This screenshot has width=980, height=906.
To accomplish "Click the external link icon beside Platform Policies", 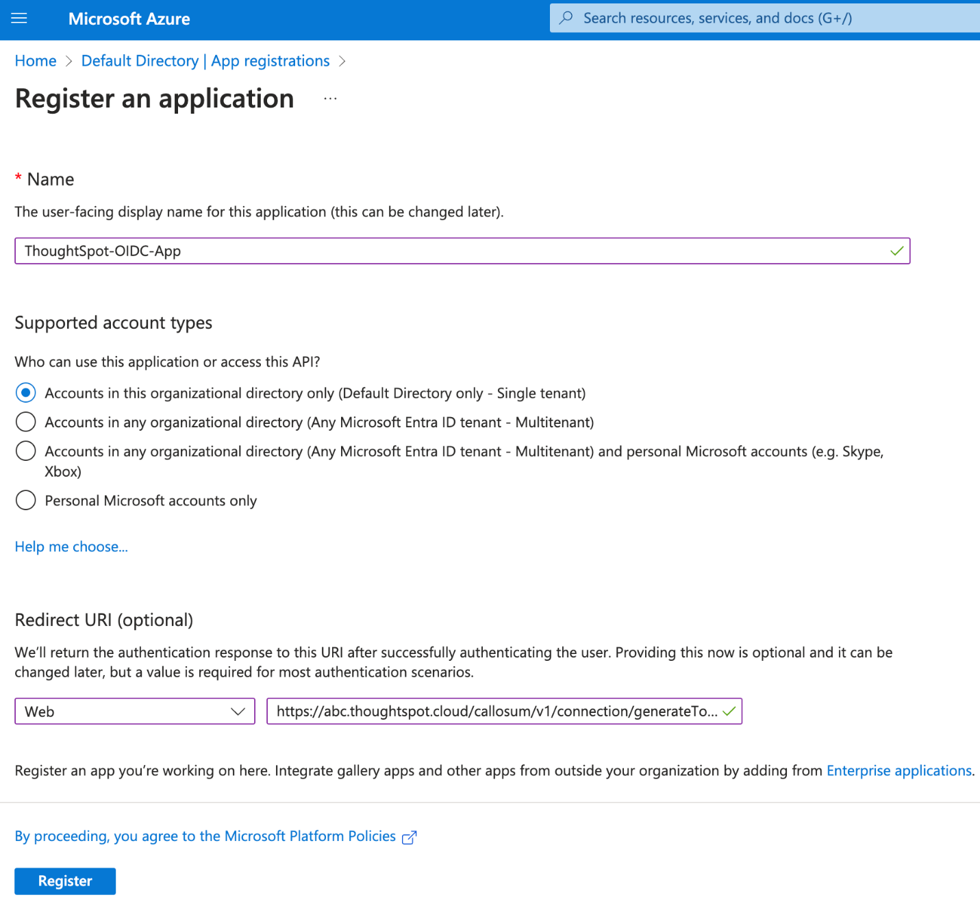I will (409, 838).
